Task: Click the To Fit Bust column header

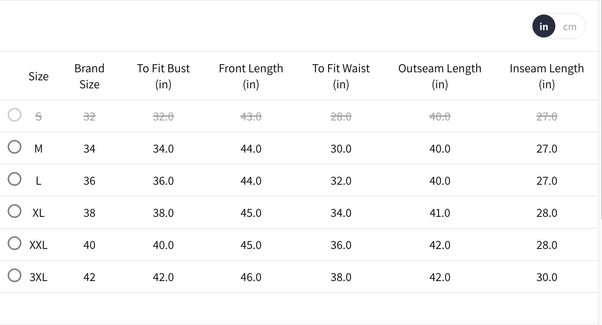Action: [163, 76]
